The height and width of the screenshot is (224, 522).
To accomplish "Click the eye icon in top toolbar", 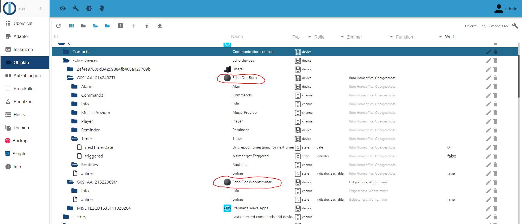I will tap(63, 8).
